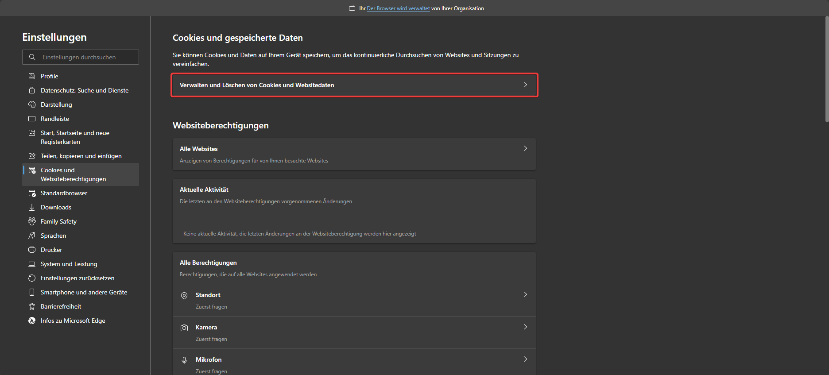Click the Standort location pin icon
Image resolution: width=829 pixels, height=375 pixels.
click(184, 295)
